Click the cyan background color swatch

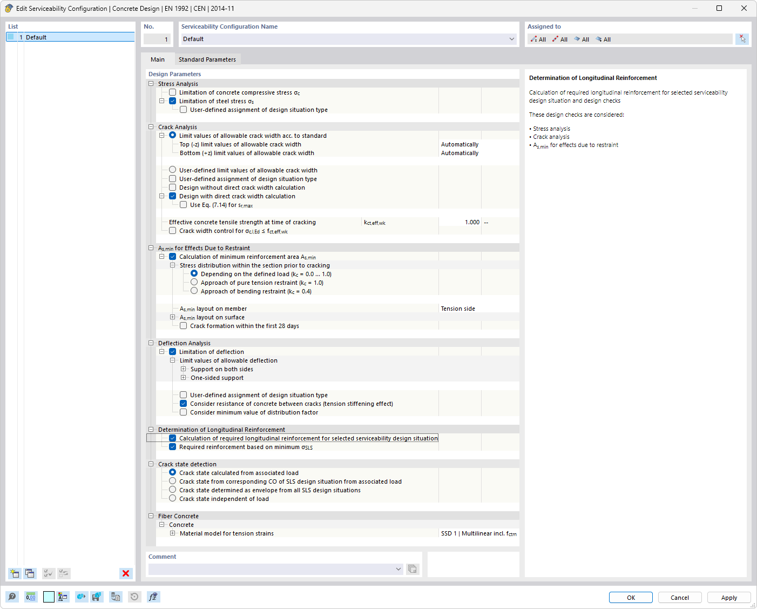tap(49, 597)
